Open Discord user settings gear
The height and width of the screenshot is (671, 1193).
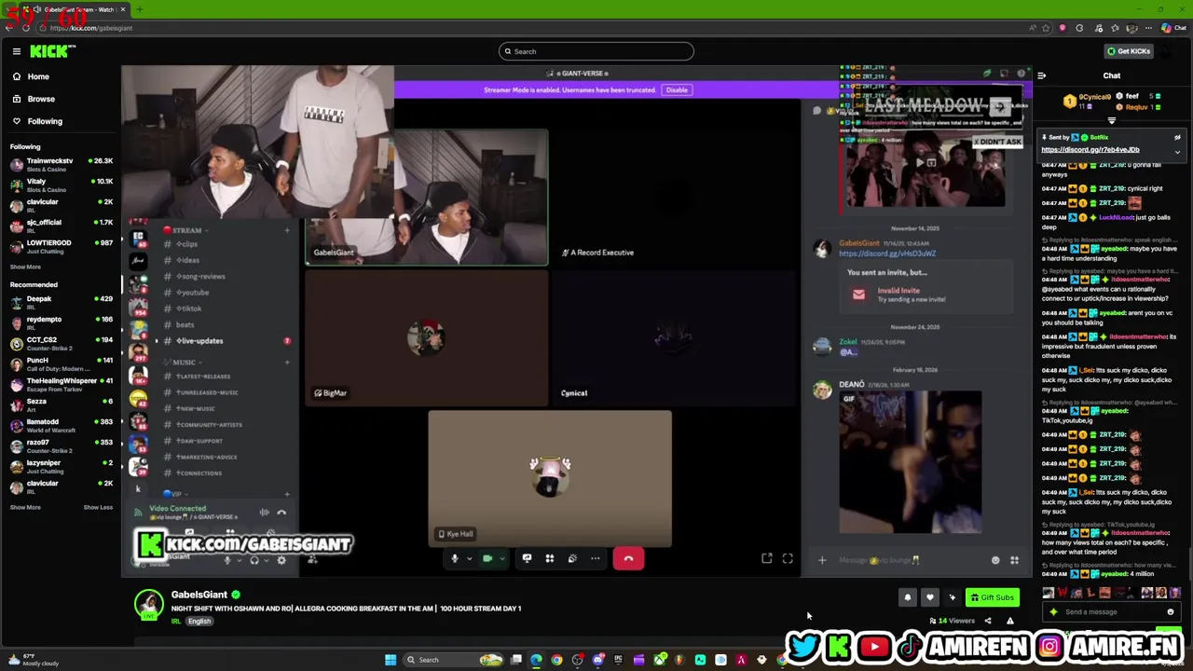pyautogui.click(x=281, y=560)
